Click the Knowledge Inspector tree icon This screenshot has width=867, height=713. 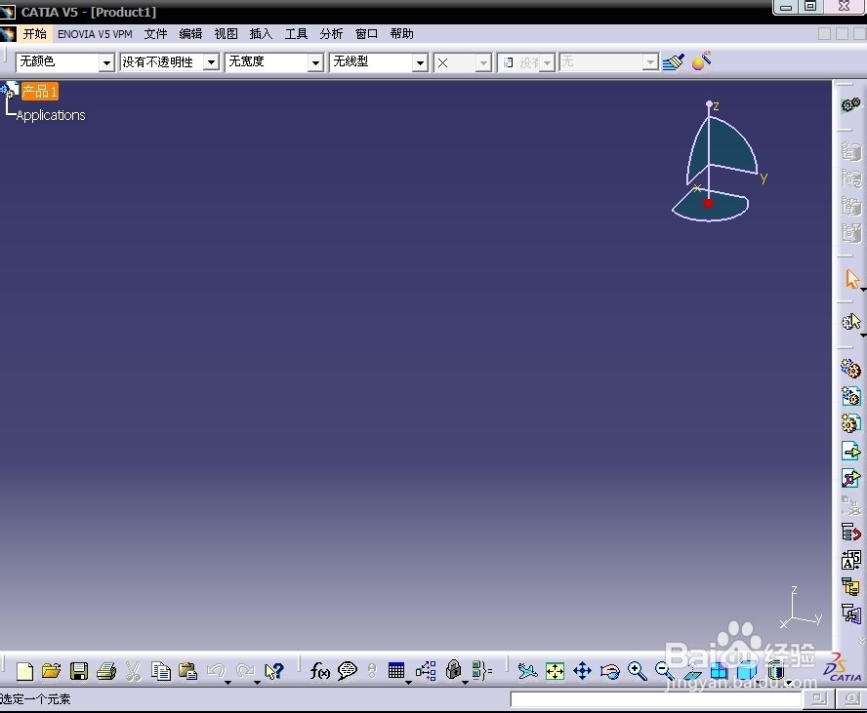coord(426,672)
